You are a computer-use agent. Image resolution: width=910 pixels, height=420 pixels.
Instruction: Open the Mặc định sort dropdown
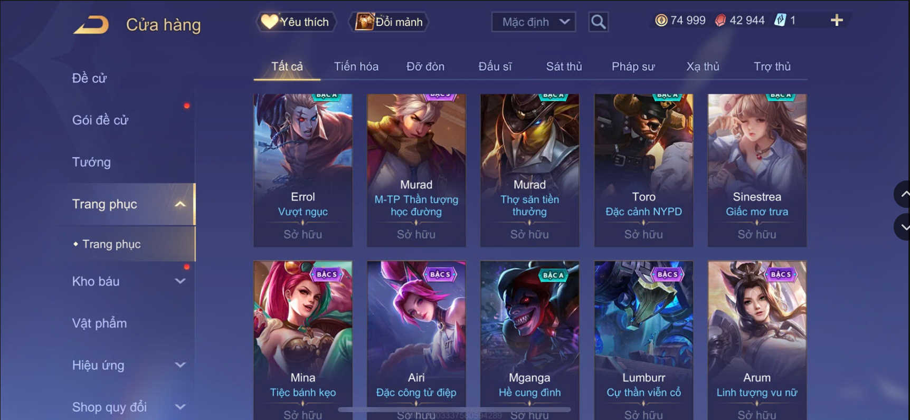click(534, 22)
